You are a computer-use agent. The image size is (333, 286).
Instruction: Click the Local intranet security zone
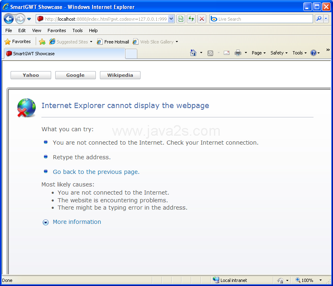[230, 280]
